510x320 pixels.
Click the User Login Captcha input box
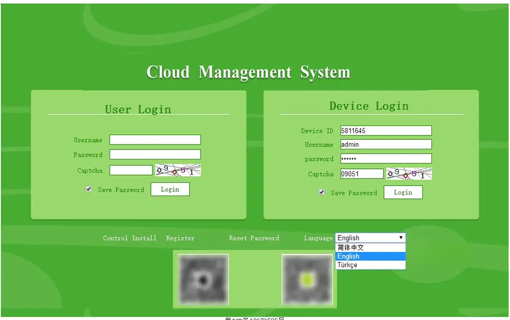pos(131,170)
